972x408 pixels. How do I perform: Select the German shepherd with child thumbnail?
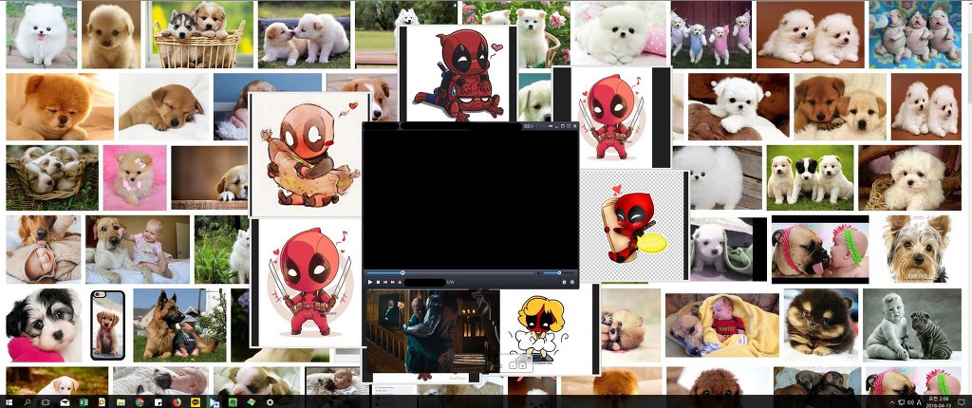point(179,325)
